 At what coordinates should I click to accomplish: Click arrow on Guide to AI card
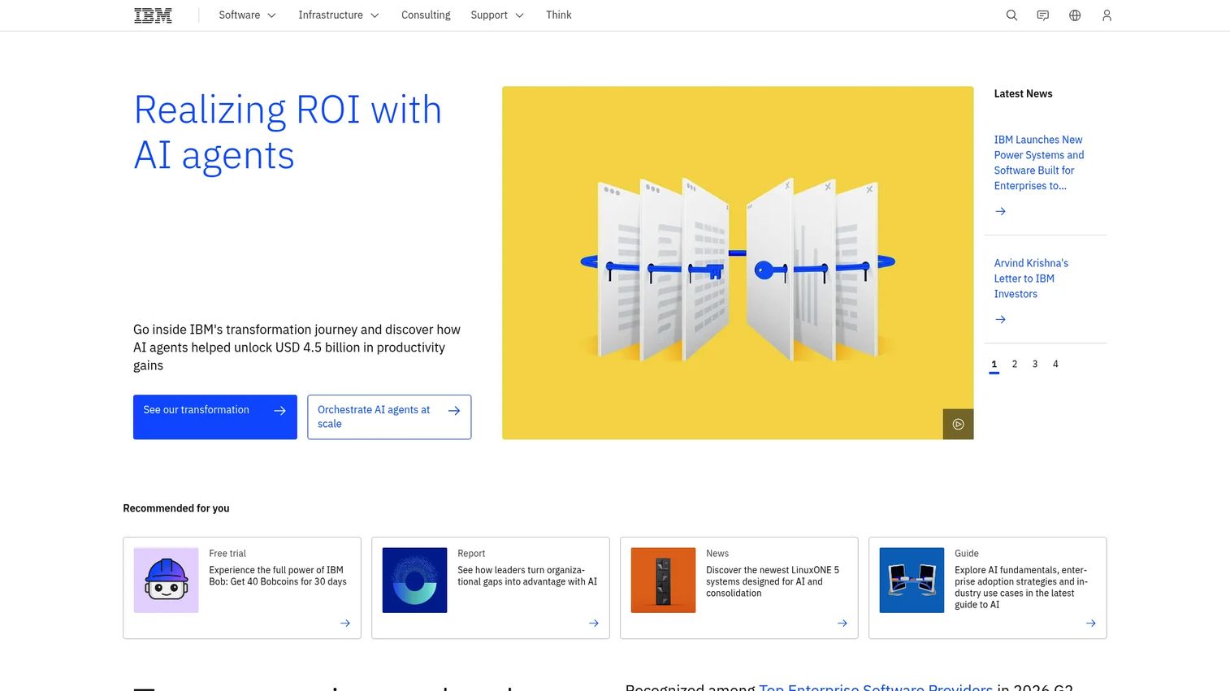tap(1091, 623)
